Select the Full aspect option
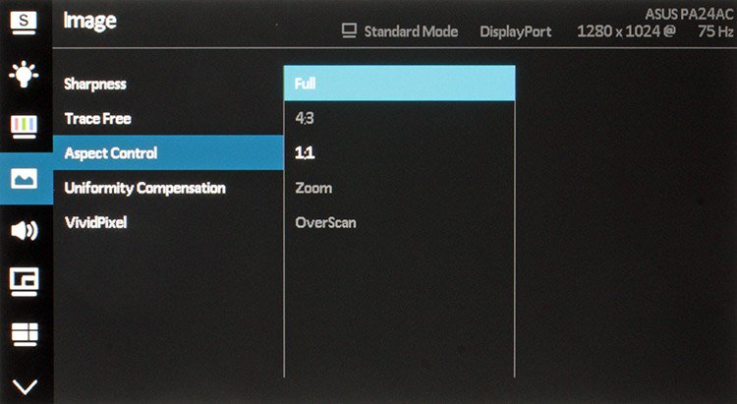 (400, 84)
